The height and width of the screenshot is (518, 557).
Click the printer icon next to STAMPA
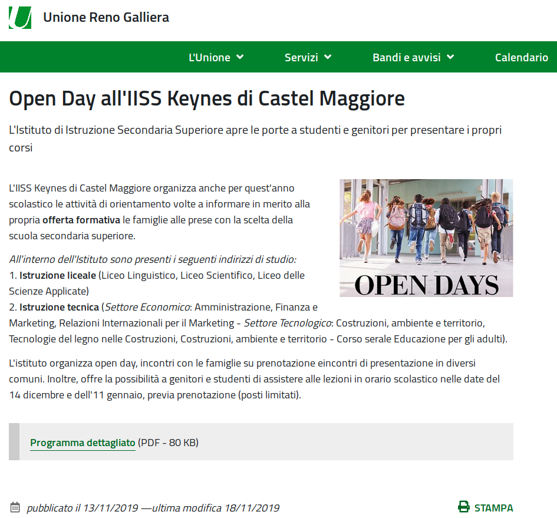(x=463, y=507)
